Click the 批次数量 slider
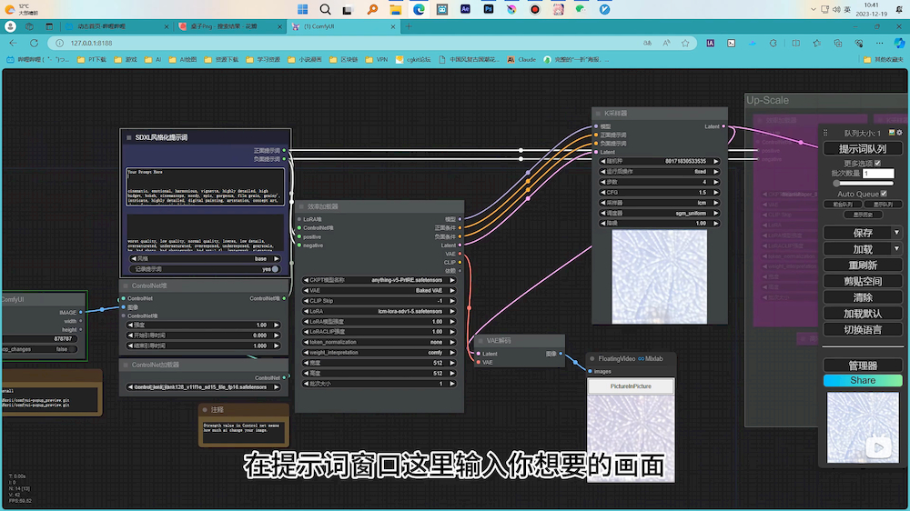Screen dimensions: 910x511 click(862, 183)
